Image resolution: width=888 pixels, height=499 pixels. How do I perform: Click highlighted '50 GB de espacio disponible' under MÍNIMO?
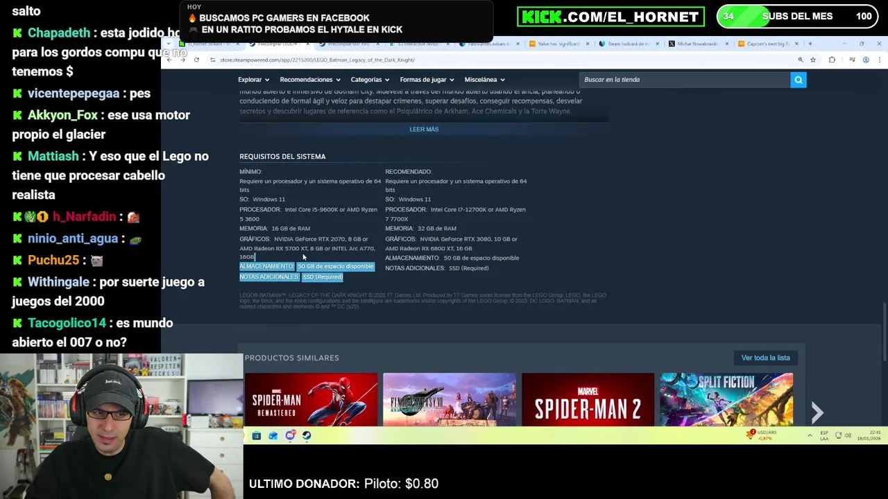(x=336, y=266)
